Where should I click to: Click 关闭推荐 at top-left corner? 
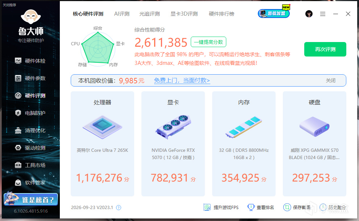coord(9,5)
